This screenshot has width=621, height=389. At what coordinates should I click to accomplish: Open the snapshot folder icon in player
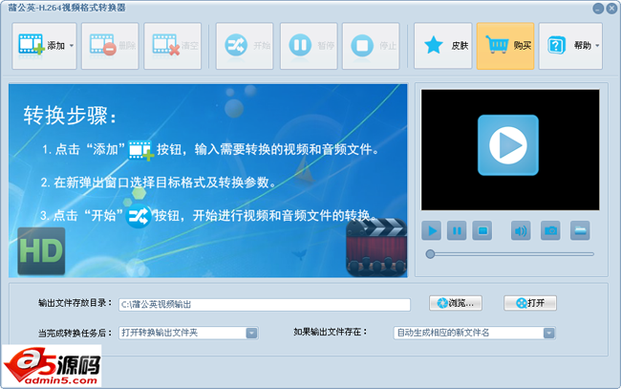(580, 230)
